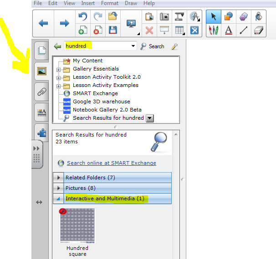Select the Regular Polygons tool

pyautogui.click(x=244, y=16)
